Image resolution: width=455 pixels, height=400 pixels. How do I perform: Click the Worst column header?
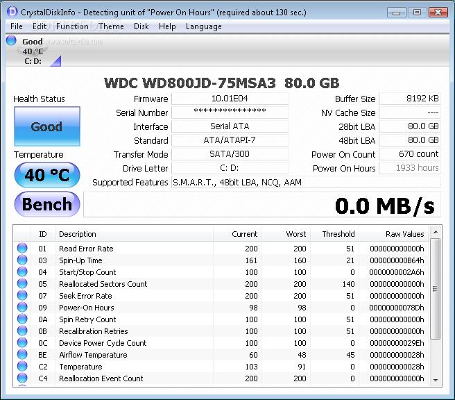286,234
